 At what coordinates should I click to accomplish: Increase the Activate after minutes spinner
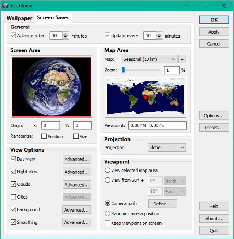[65, 34]
